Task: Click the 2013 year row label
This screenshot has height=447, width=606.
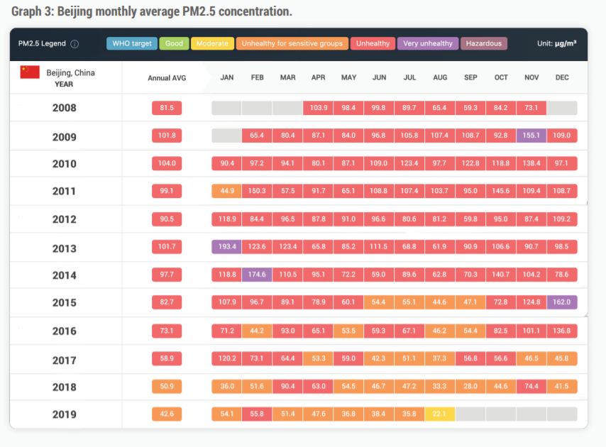Action: point(64,248)
